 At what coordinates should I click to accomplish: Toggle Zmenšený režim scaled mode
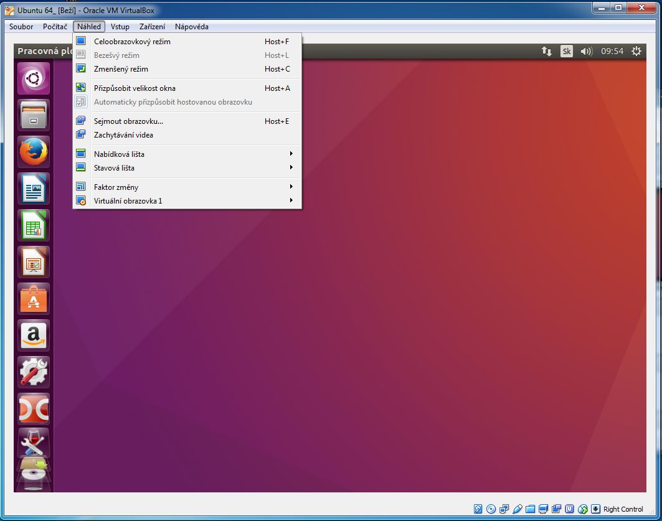pos(187,68)
